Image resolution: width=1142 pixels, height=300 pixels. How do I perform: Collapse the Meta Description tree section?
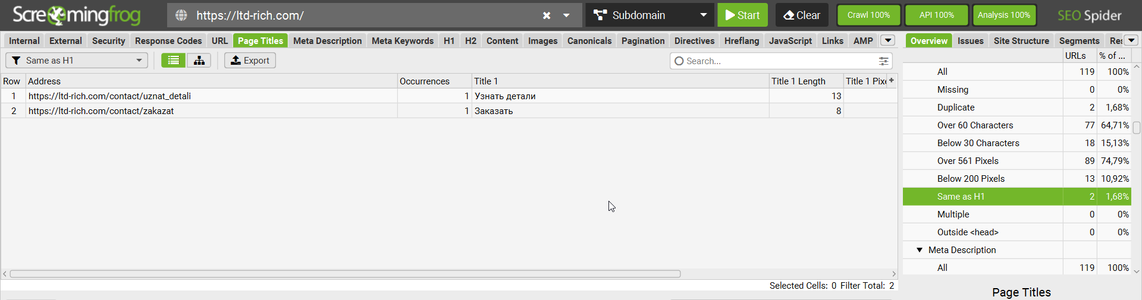[x=920, y=250]
